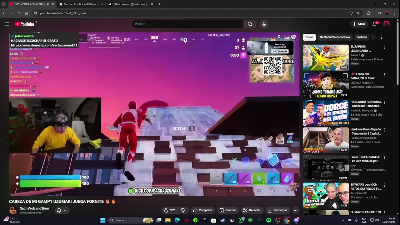Open Chrome media controls icon
The height and width of the screenshot is (225, 400).
point(380,13)
